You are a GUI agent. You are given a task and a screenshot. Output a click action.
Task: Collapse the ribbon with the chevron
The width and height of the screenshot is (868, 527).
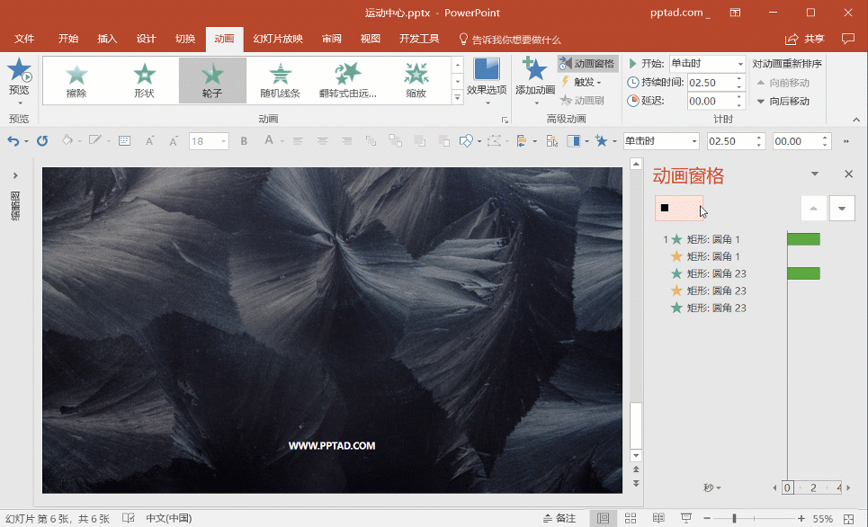pyautogui.click(x=856, y=120)
